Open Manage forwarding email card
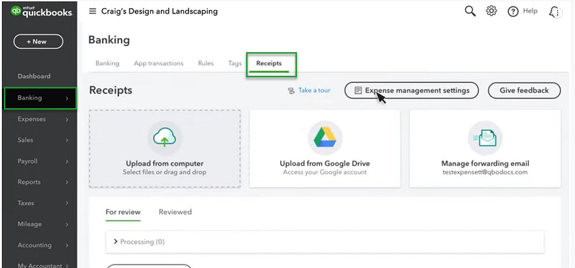The image size is (575, 268). [485, 149]
